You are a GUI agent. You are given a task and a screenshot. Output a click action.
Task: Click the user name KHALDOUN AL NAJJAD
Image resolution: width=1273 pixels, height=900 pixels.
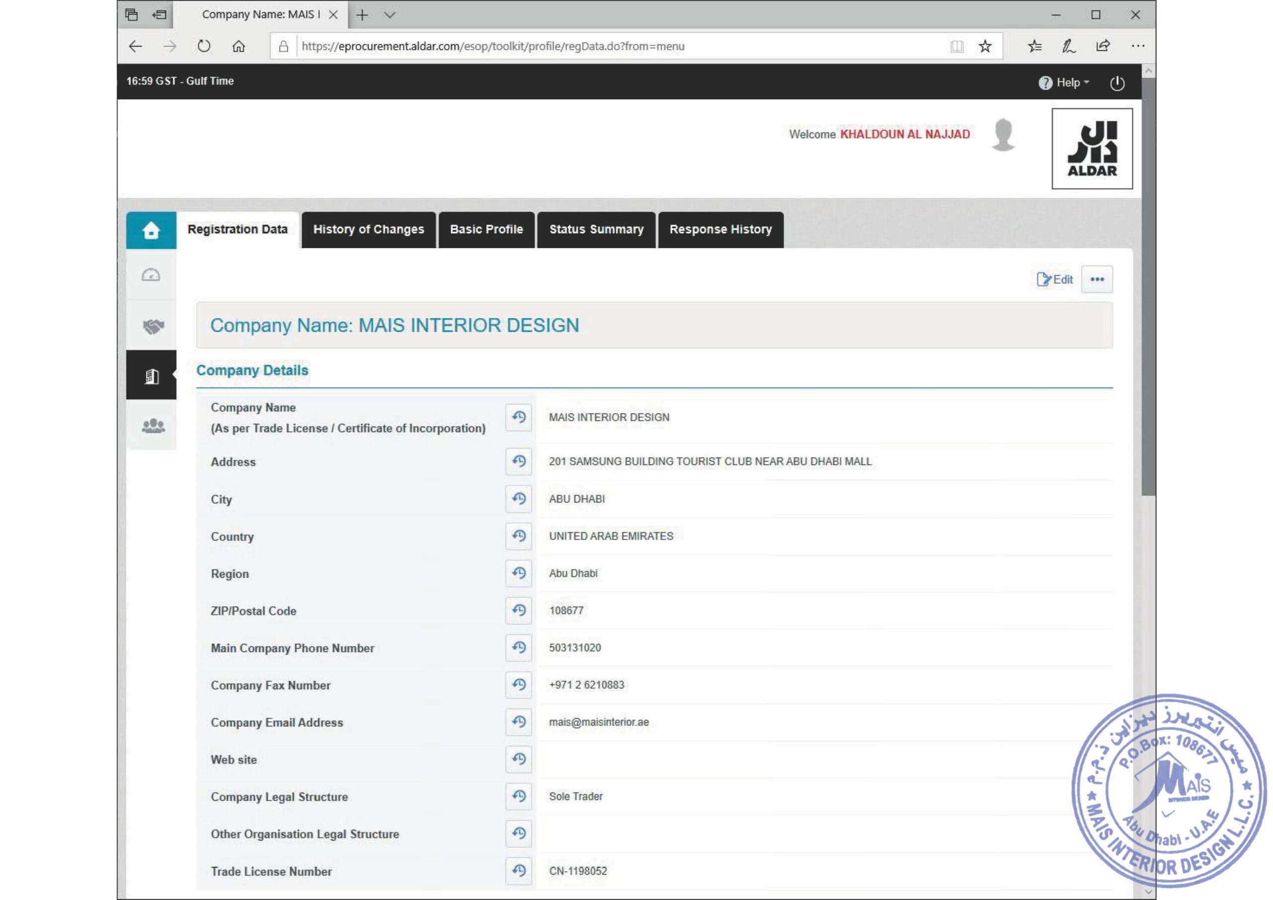click(x=905, y=134)
